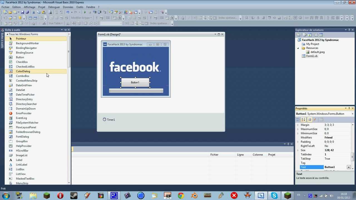Open Opera browser from the taskbar
The image size is (356, 200).
click(x=60, y=196)
